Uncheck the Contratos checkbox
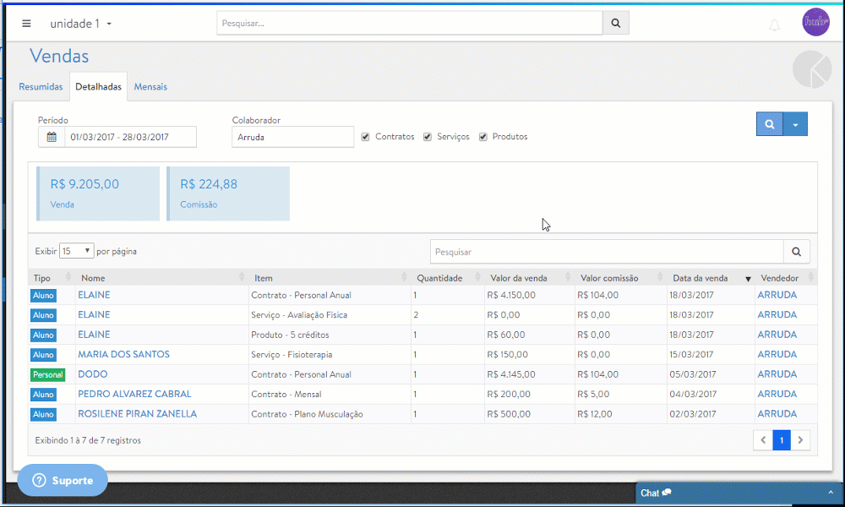 (365, 137)
